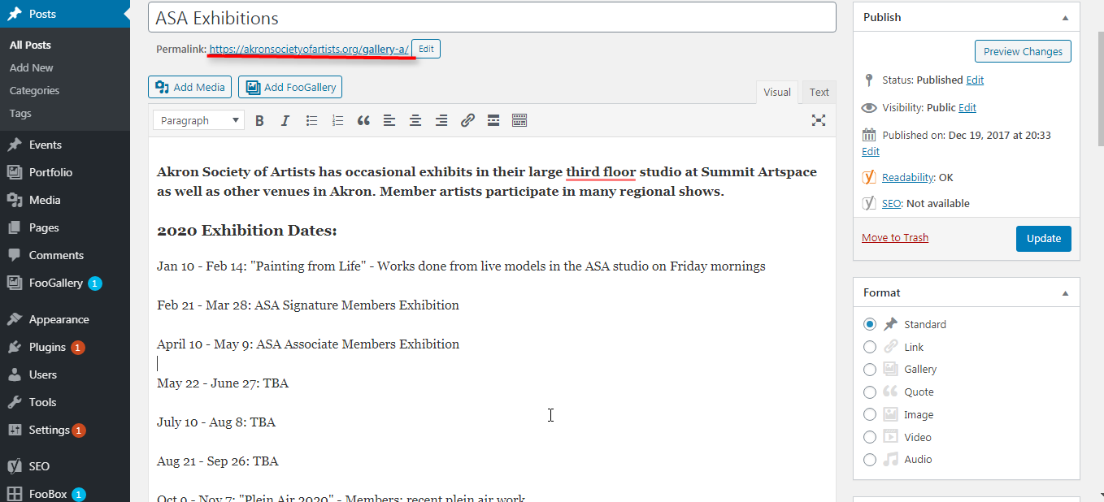This screenshot has height=502, width=1104.
Task: Toggle the toolbar kitchen sink
Action: 519,120
